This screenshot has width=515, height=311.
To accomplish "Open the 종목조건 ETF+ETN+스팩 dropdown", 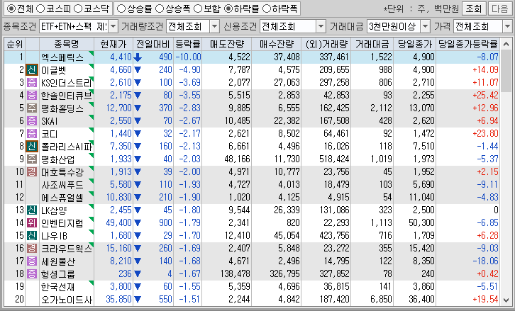I will click(113, 27).
